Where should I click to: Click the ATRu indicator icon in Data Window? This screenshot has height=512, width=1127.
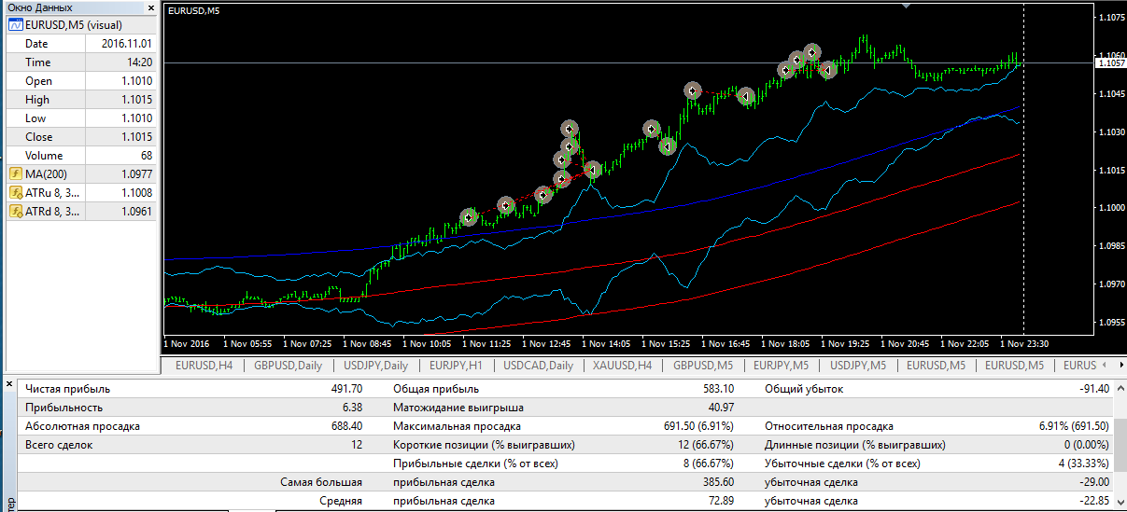click(x=16, y=193)
